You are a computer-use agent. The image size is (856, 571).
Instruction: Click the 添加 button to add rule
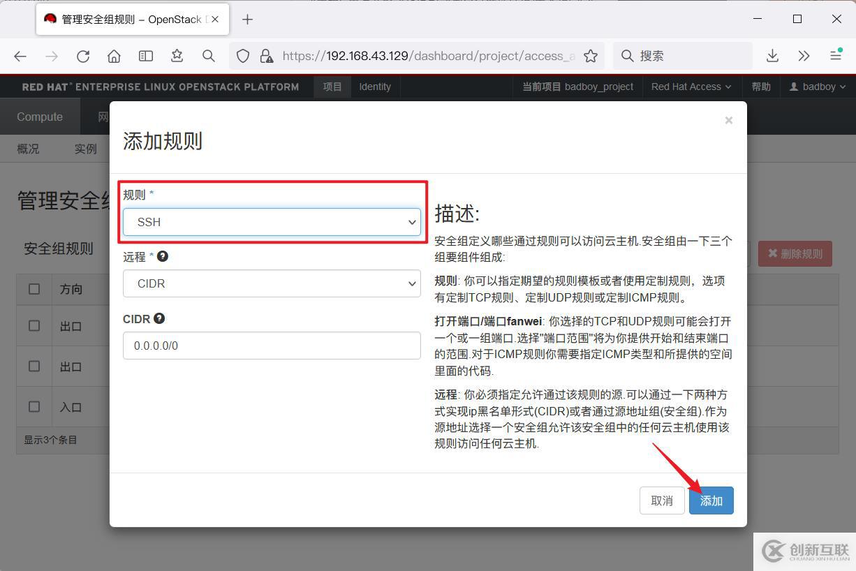click(x=711, y=500)
